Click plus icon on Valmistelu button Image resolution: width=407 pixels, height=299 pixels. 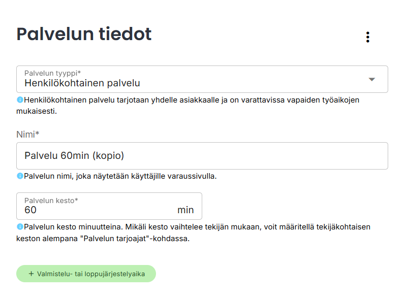click(x=31, y=274)
